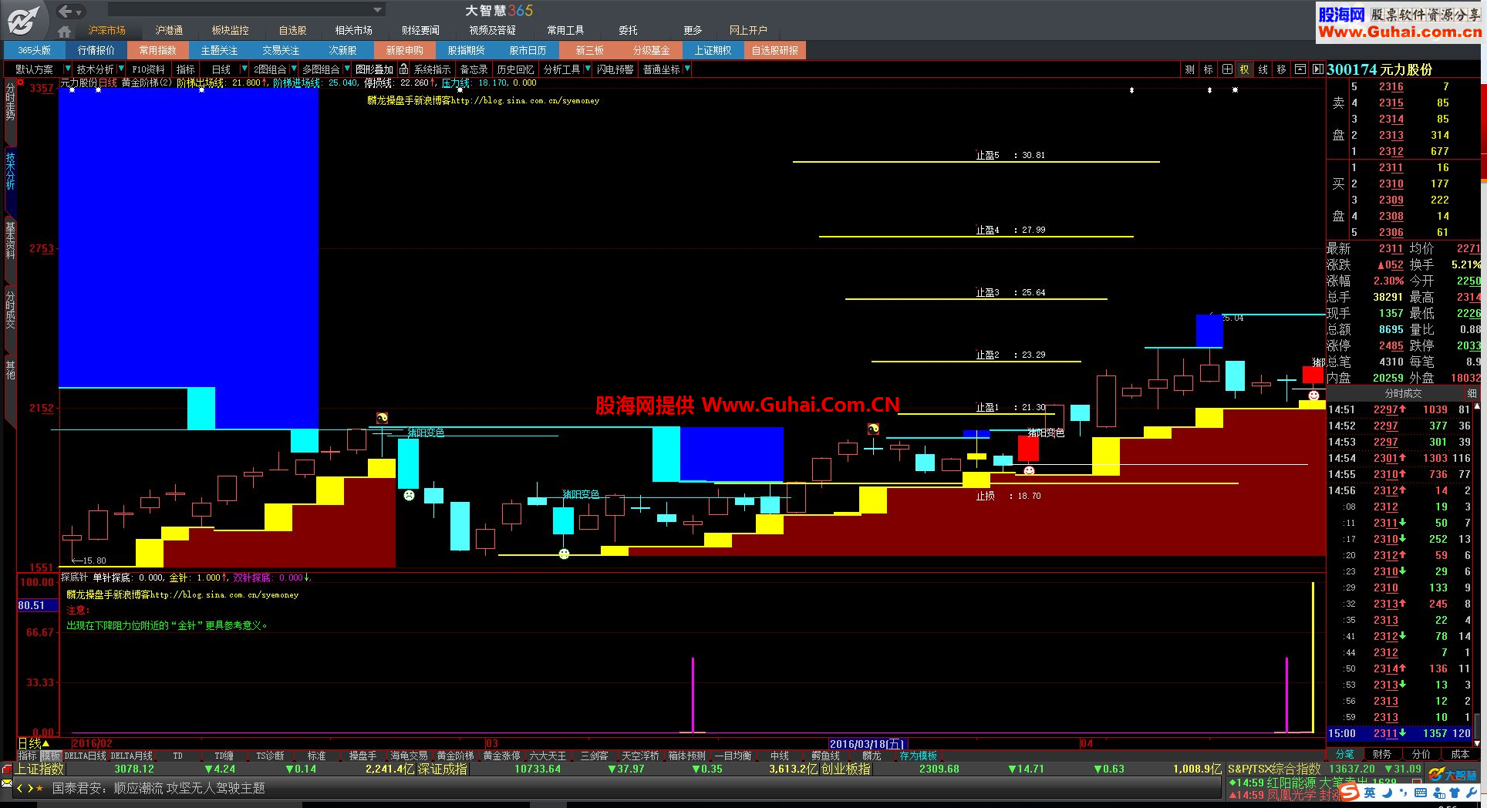
Task: Open the home page icon
Action: [65, 31]
